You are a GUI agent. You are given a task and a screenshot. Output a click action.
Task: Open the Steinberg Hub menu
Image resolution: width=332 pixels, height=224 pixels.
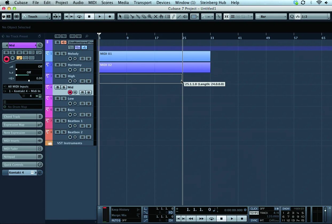(213, 3)
